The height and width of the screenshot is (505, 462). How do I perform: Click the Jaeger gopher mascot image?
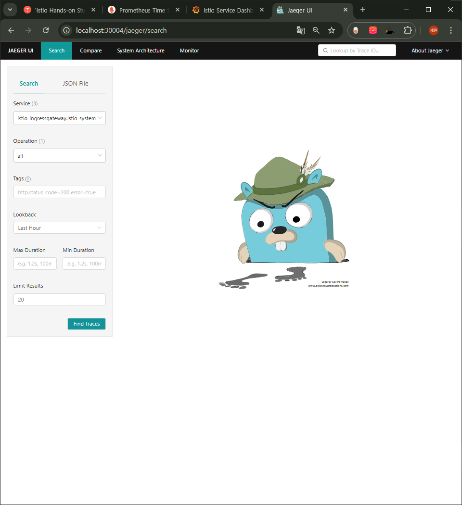point(284,219)
